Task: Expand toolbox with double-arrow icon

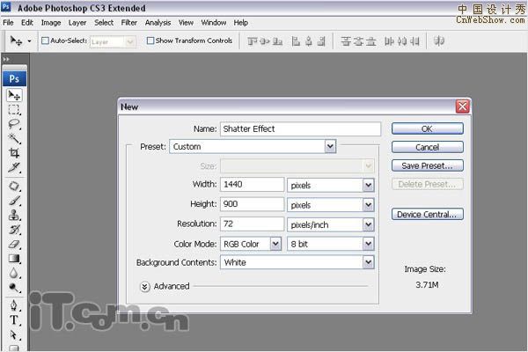Action: coord(6,59)
